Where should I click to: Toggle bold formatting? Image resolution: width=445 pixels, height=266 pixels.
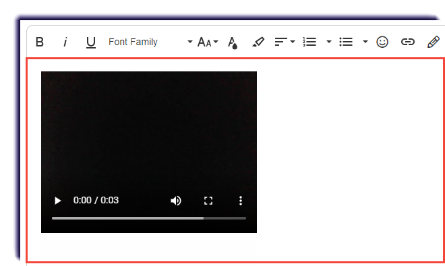(40, 42)
